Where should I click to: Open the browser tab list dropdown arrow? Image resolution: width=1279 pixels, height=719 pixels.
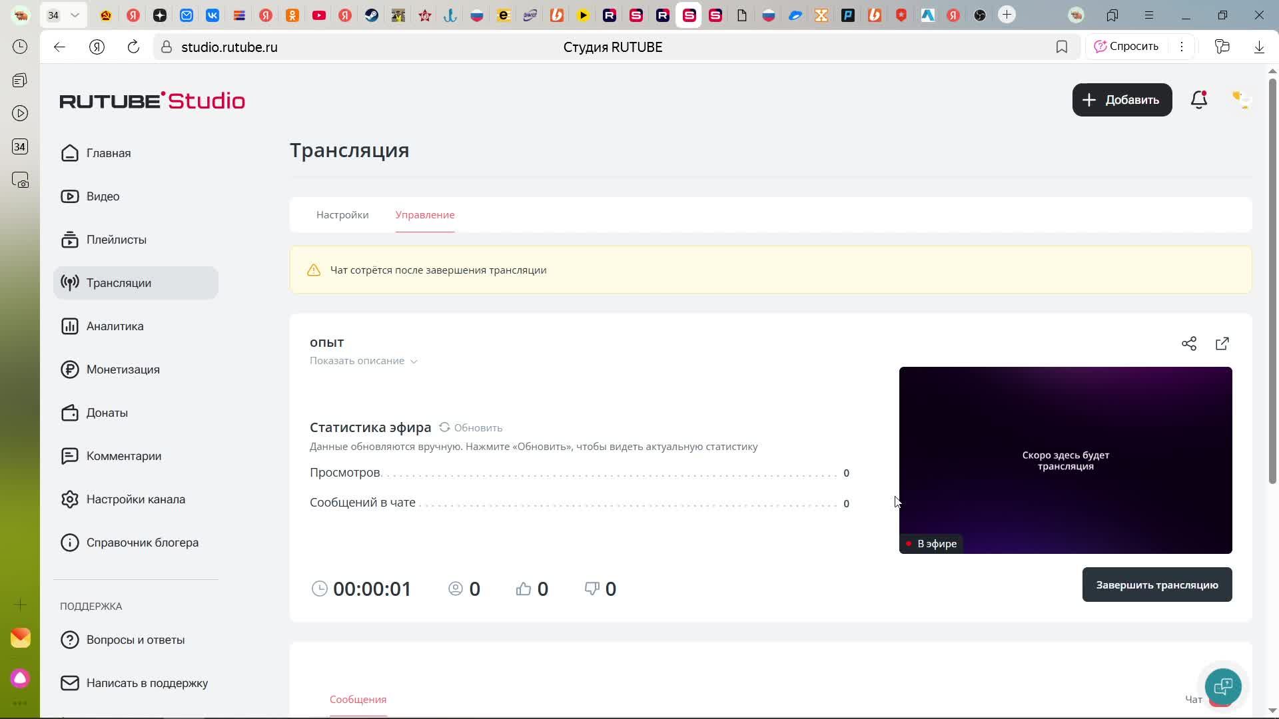tap(75, 15)
